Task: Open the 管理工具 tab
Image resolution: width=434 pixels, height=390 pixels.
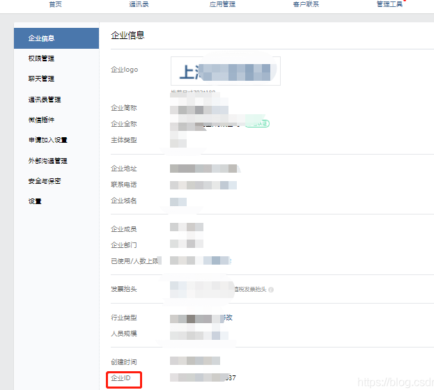Action: (x=389, y=4)
